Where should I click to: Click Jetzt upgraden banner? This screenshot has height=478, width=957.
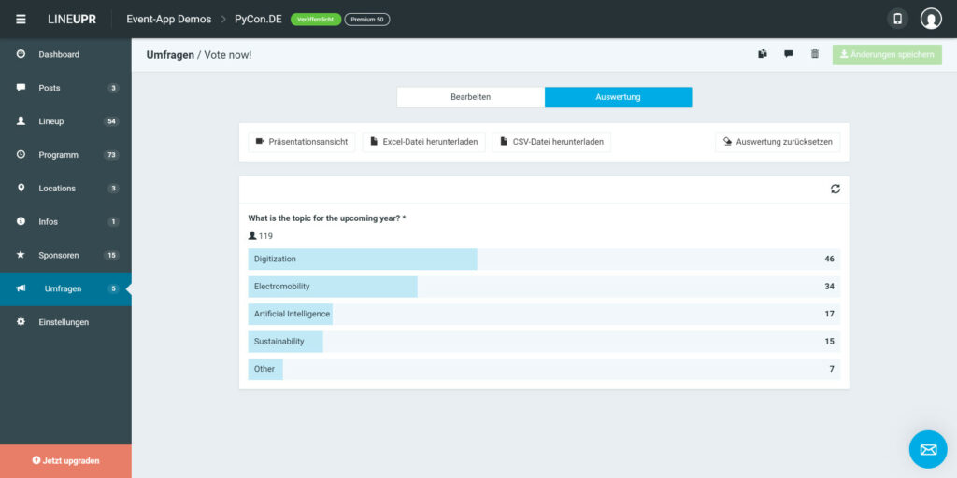click(65, 461)
